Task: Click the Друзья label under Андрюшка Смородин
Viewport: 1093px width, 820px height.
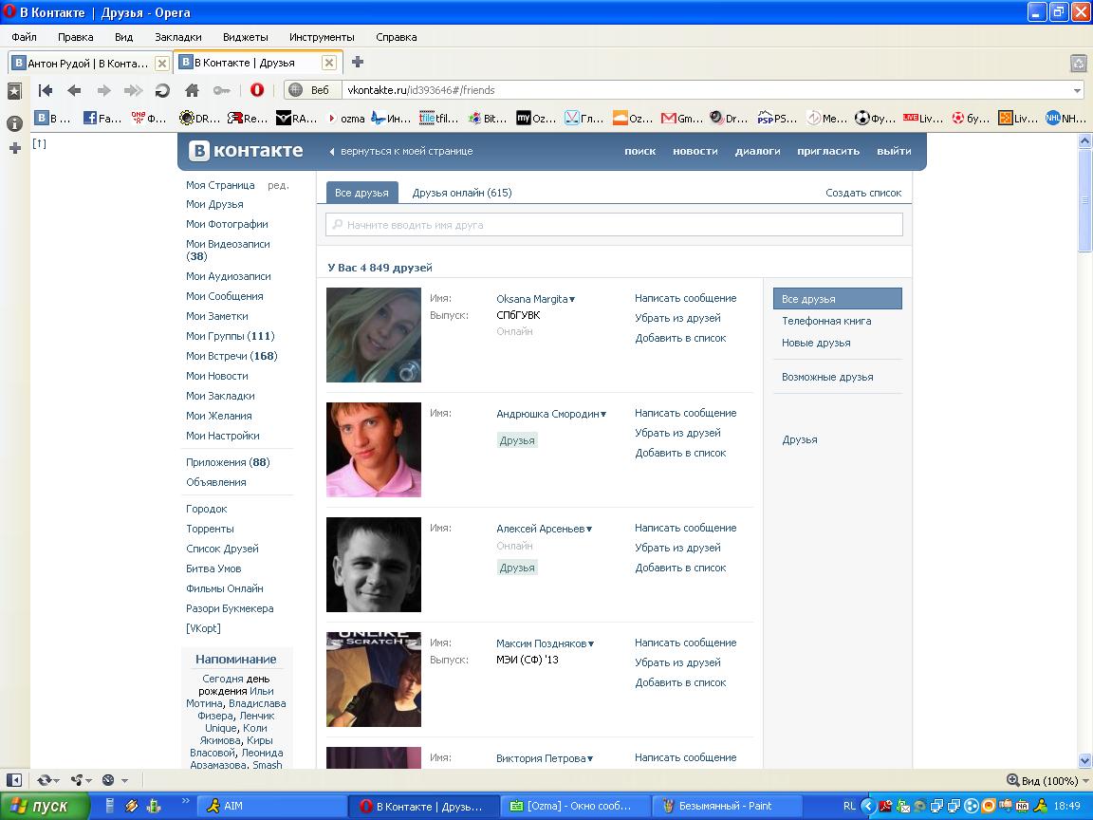Action: click(517, 440)
